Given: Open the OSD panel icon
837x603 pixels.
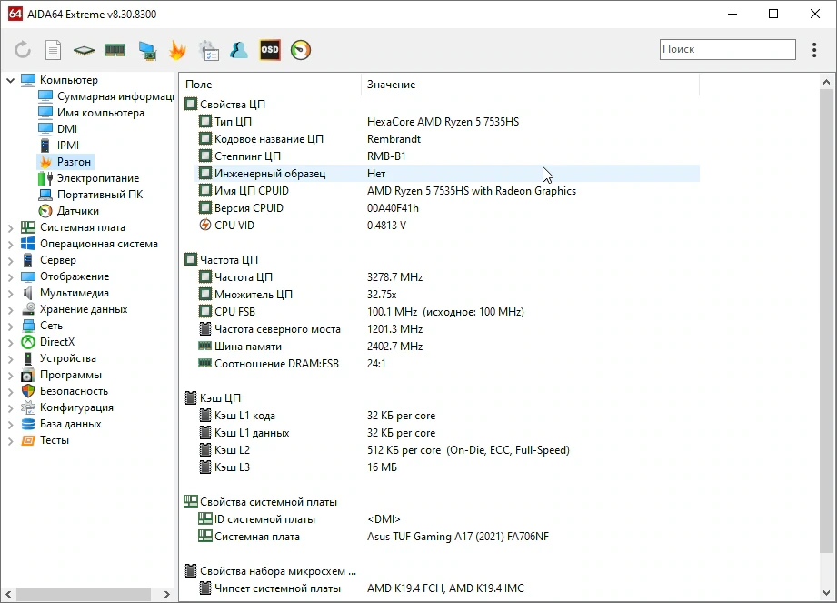Looking at the screenshot, I should (x=270, y=50).
